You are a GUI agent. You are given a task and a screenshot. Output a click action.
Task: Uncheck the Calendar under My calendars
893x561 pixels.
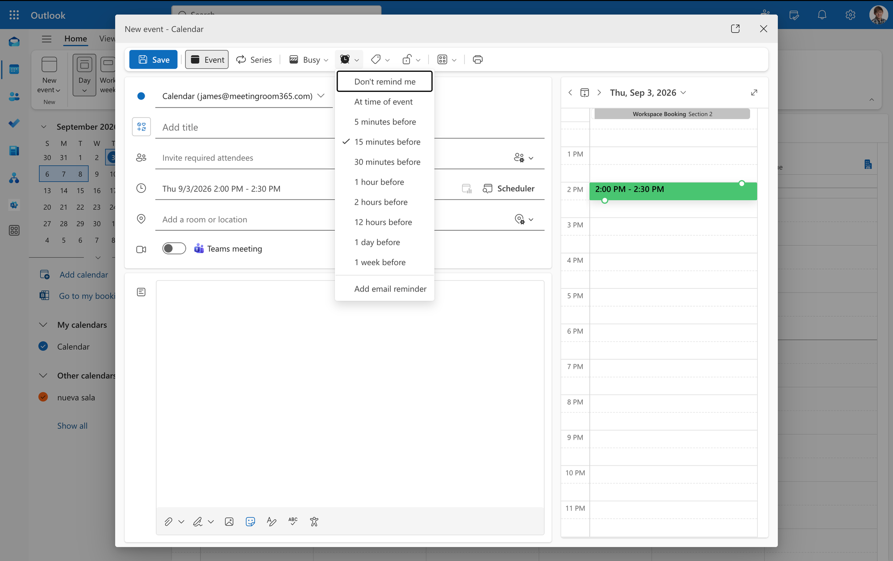43,346
